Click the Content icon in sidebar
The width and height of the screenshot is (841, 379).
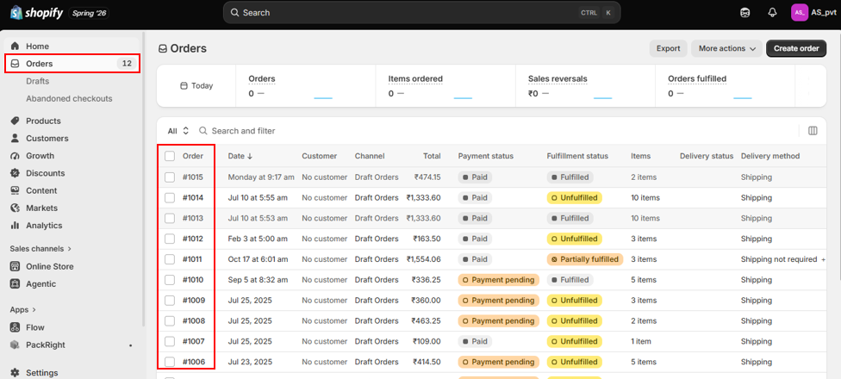[15, 190]
